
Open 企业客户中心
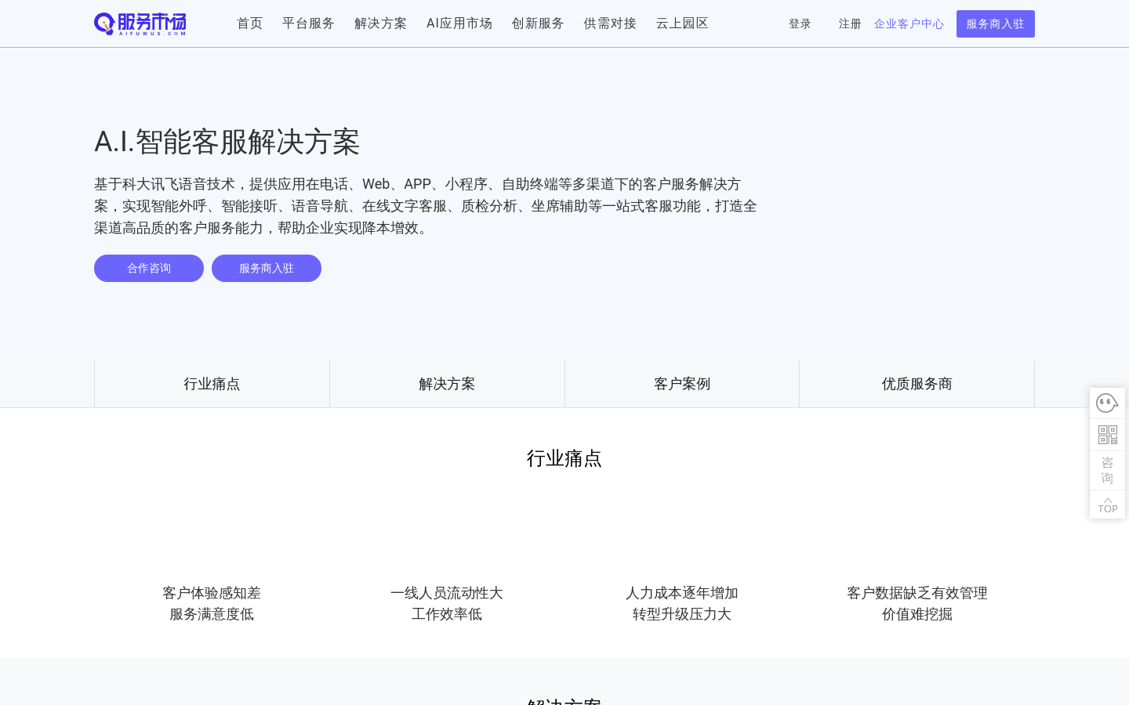909,24
